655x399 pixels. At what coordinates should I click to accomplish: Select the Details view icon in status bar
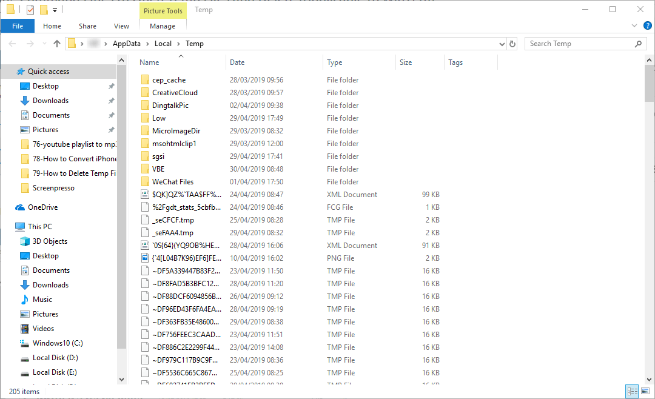pos(632,391)
